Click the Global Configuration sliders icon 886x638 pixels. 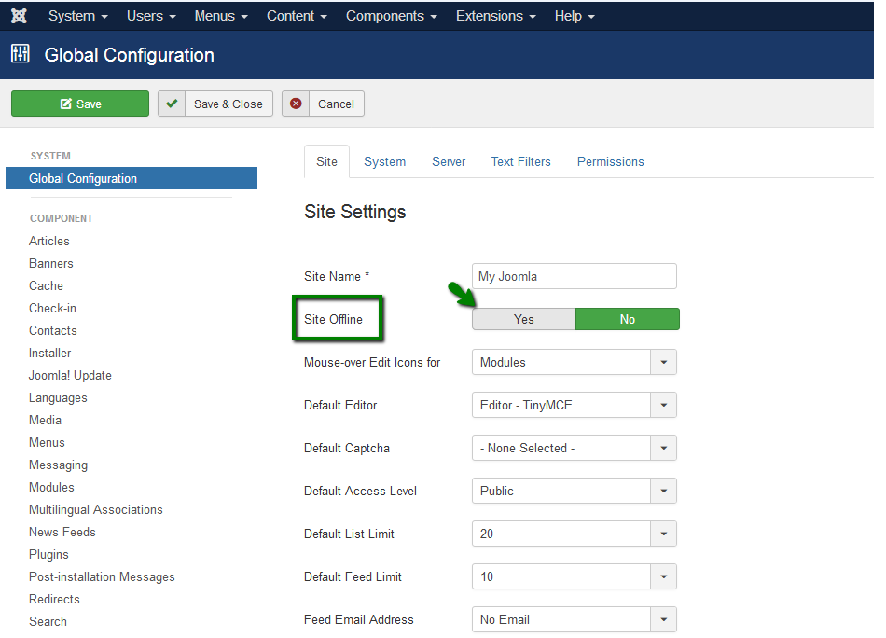(21, 54)
